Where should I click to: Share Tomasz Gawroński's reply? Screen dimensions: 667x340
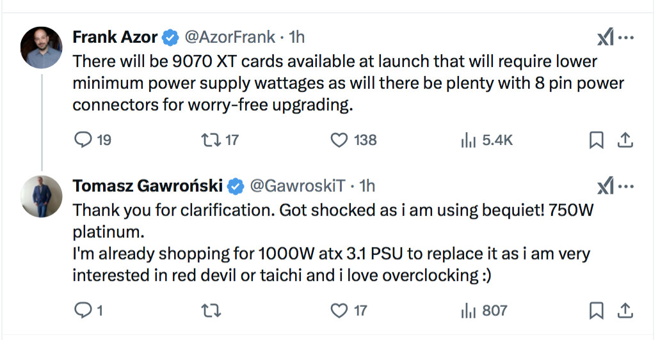[x=625, y=311]
